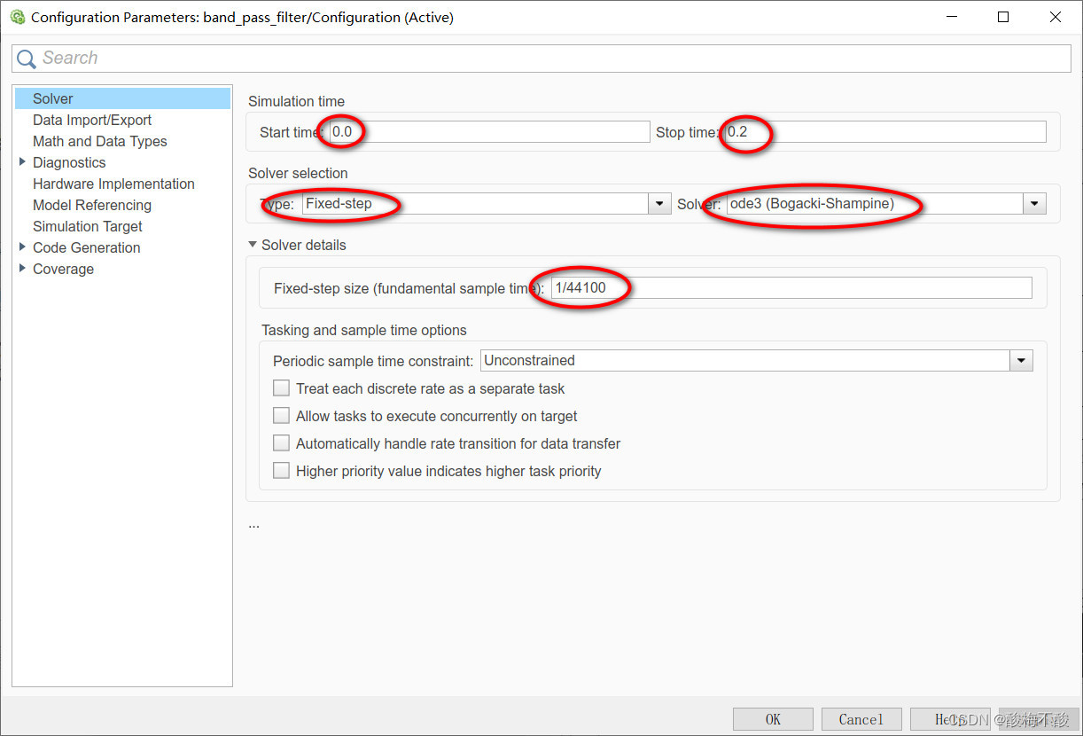Open the Data Import/Export pane
Viewport: 1083px width, 736px height.
pyautogui.click(x=92, y=120)
